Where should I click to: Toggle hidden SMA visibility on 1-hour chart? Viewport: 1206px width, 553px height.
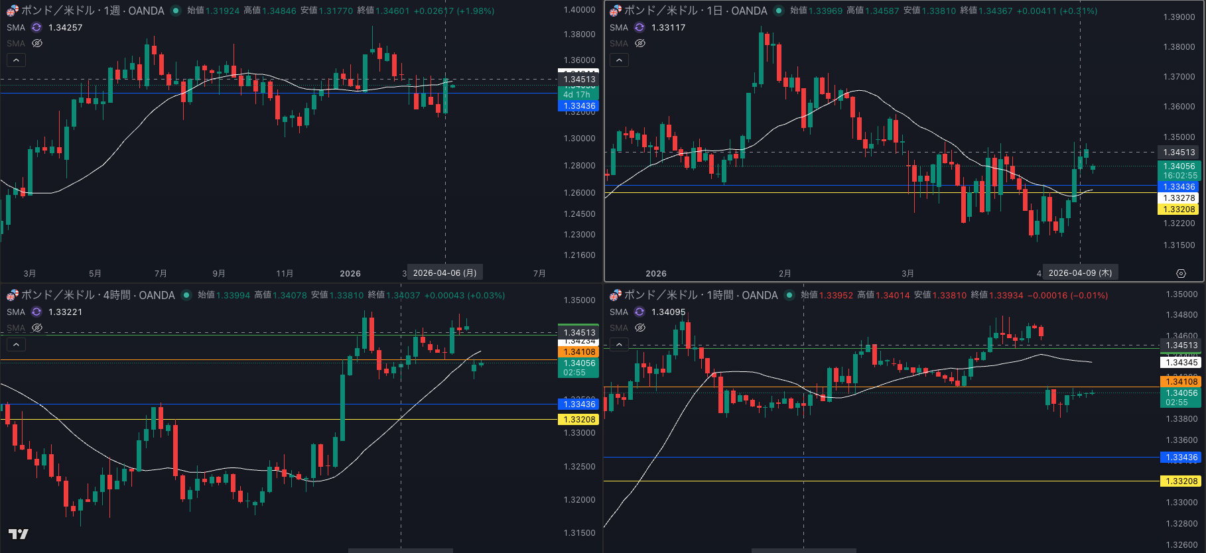click(640, 328)
